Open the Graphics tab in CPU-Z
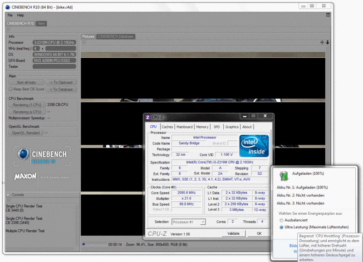This screenshot has width=363, height=262. click(232, 127)
